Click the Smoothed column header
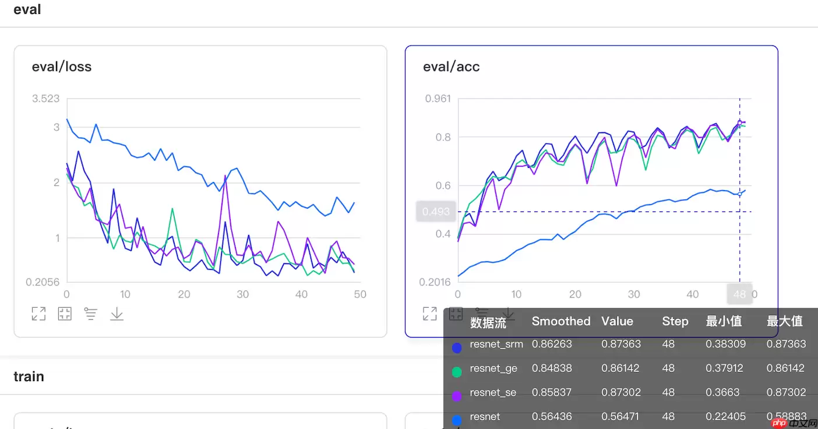Viewport: 818px width, 429px height. (560, 321)
